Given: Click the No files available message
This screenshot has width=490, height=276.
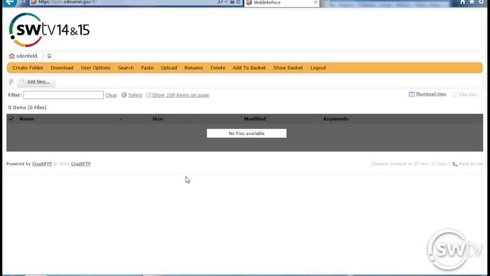Looking at the screenshot, I should point(247,133).
